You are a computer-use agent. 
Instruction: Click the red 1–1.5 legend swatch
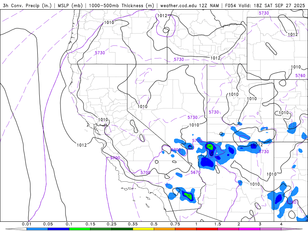pyautogui.click(x=207, y=229)
